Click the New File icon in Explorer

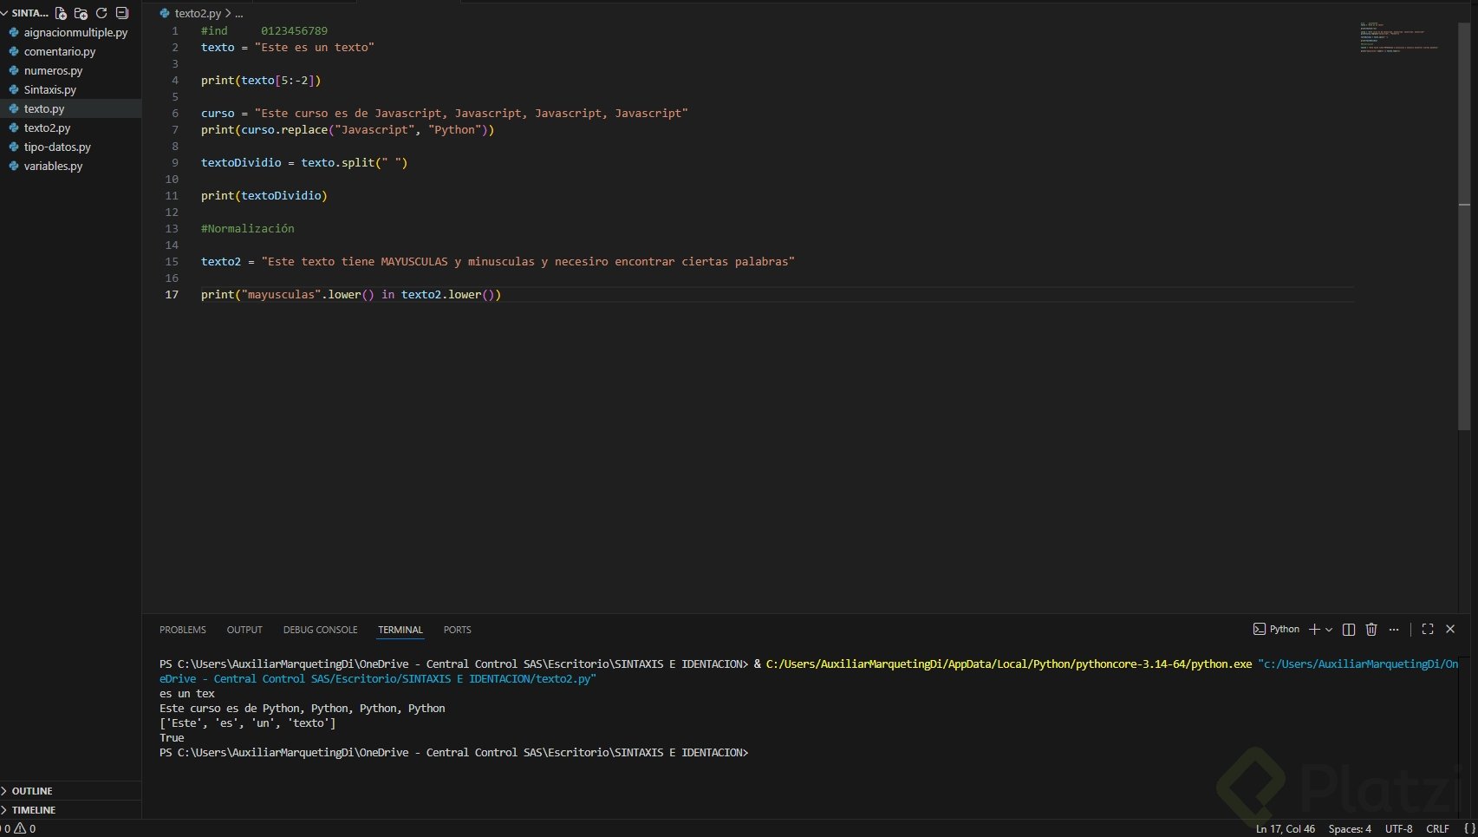pyautogui.click(x=61, y=13)
